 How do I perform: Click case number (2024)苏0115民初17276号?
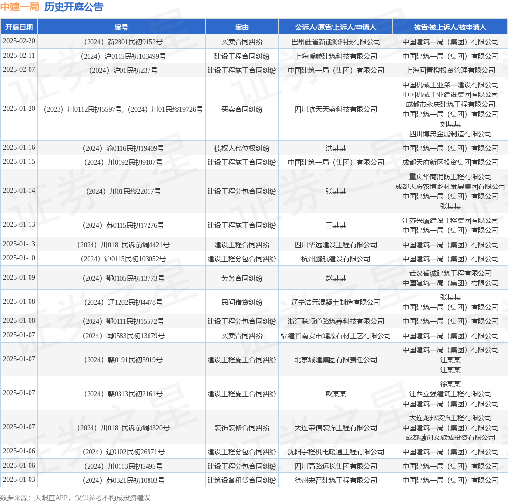click(123, 225)
